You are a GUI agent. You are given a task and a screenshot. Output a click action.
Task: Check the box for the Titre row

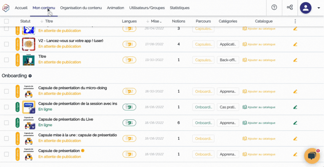(x=6, y=60)
